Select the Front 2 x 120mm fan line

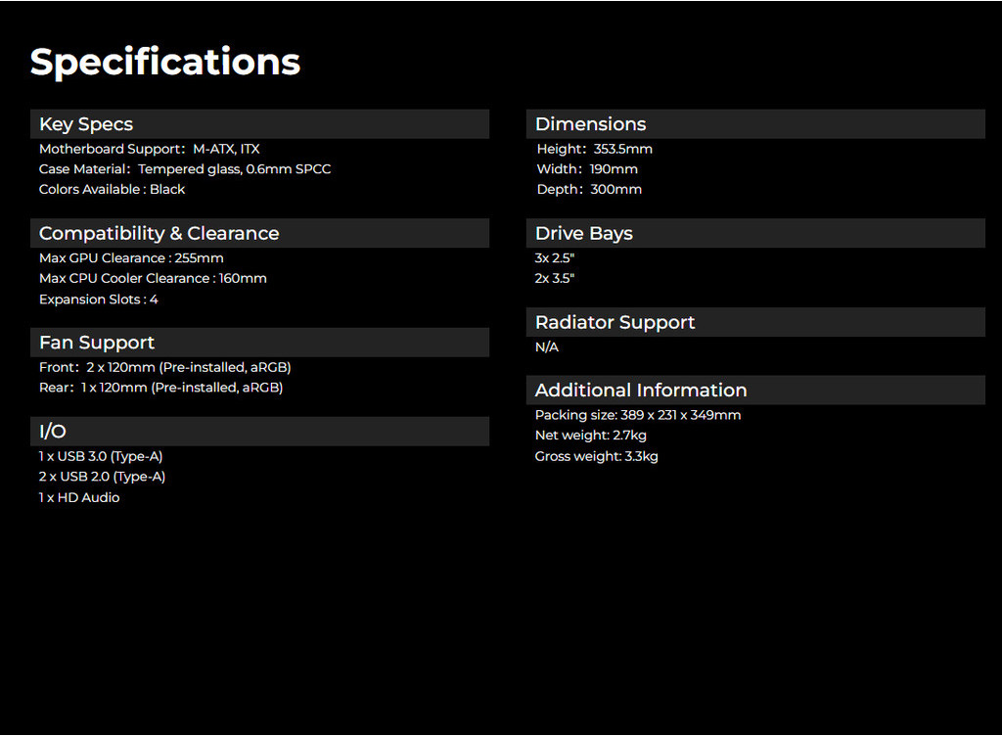(164, 368)
